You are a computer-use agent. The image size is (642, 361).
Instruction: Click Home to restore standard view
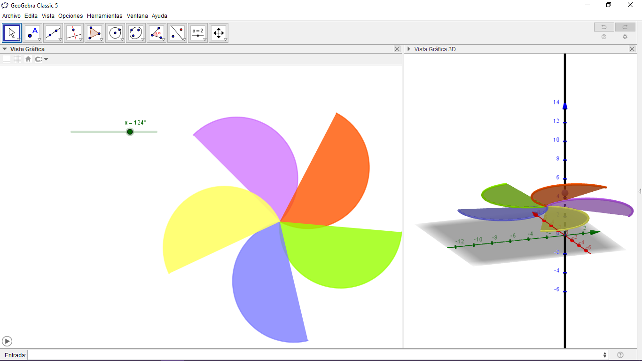click(28, 59)
